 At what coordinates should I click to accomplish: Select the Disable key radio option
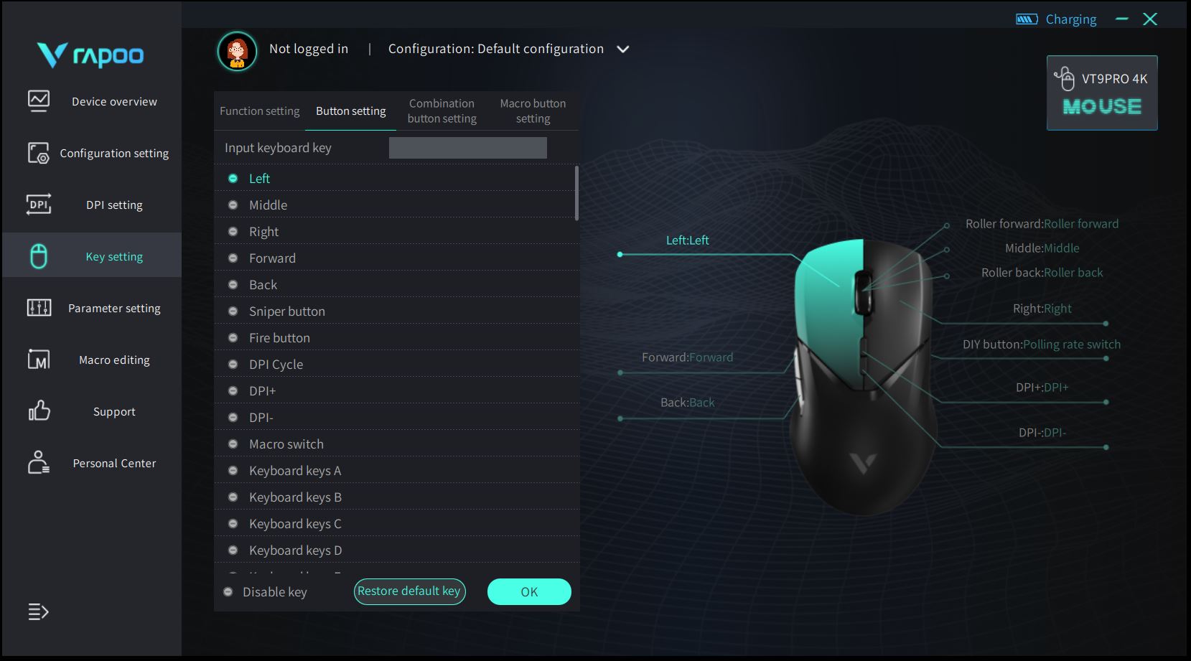click(x=228, y=592)
